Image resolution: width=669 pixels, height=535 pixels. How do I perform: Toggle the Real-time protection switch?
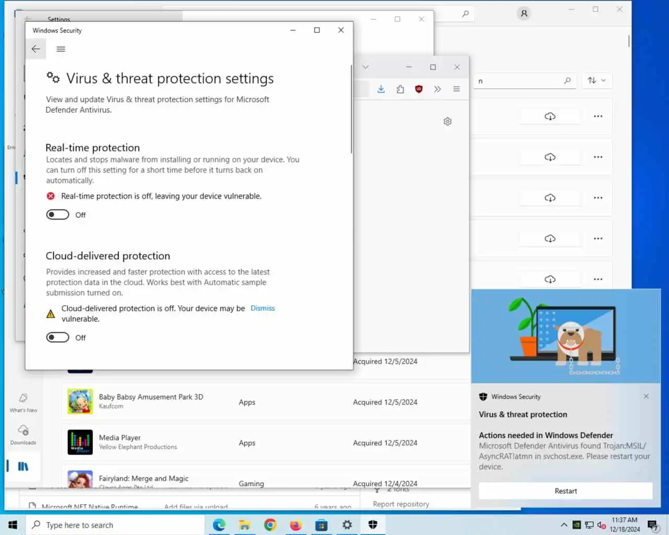point(57,215)
